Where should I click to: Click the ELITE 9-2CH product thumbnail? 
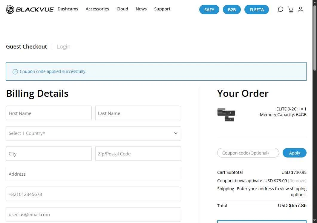(226, 115)
